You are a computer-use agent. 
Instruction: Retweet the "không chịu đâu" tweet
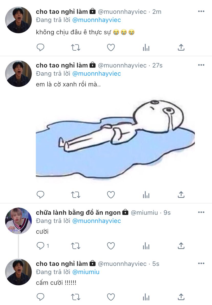pyautogui.click(x=76, y=48)
